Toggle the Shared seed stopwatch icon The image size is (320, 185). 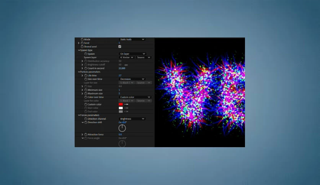[82, 47]
